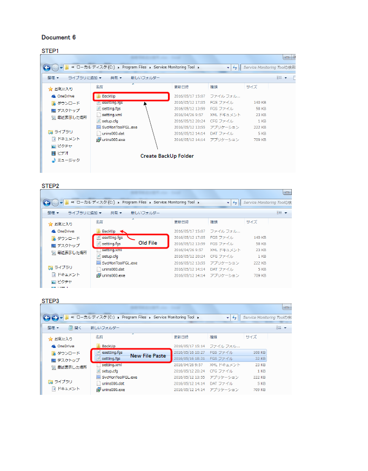
Task: Select unins000.dat in STEP3 file list
Action: [110, 383]
